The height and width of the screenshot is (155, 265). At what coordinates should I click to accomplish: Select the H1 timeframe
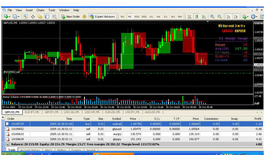point(151,17)
